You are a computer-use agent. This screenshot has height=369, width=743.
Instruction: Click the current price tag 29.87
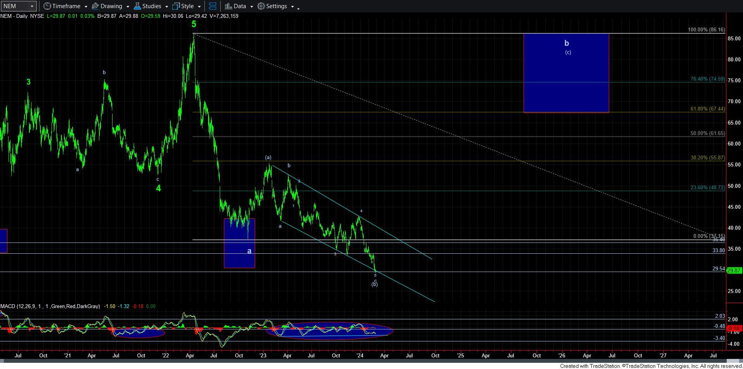734,270
